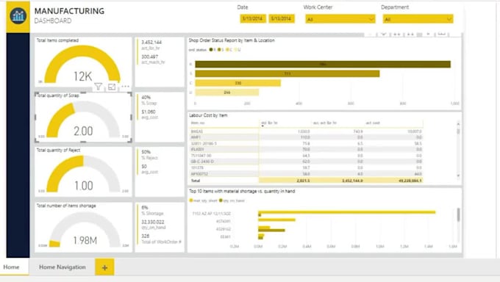Click the qty on hand legend item
This screenshot has width=500, height=282.
coord(232,200)
